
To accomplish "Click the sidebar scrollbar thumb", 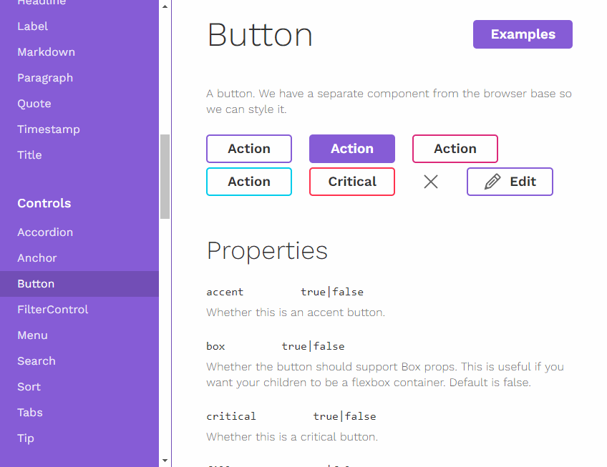I will point(165,177).
